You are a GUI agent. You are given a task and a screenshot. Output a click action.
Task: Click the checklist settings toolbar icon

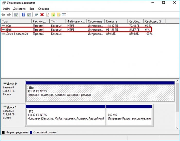(64, 15)
